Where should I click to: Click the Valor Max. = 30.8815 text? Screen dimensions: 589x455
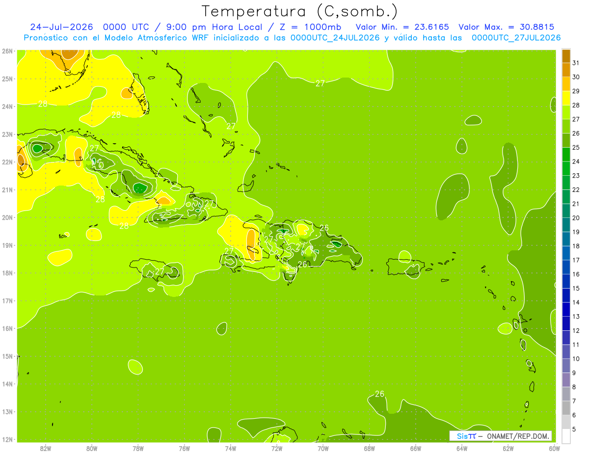pos(507,27)
